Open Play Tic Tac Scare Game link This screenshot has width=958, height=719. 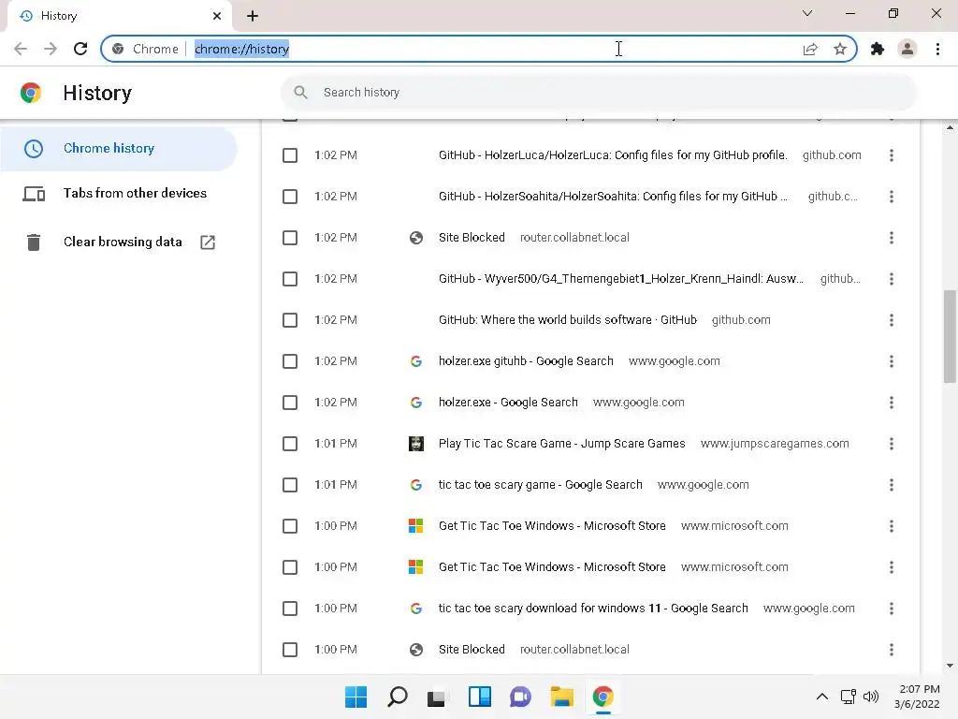point(562,443)
